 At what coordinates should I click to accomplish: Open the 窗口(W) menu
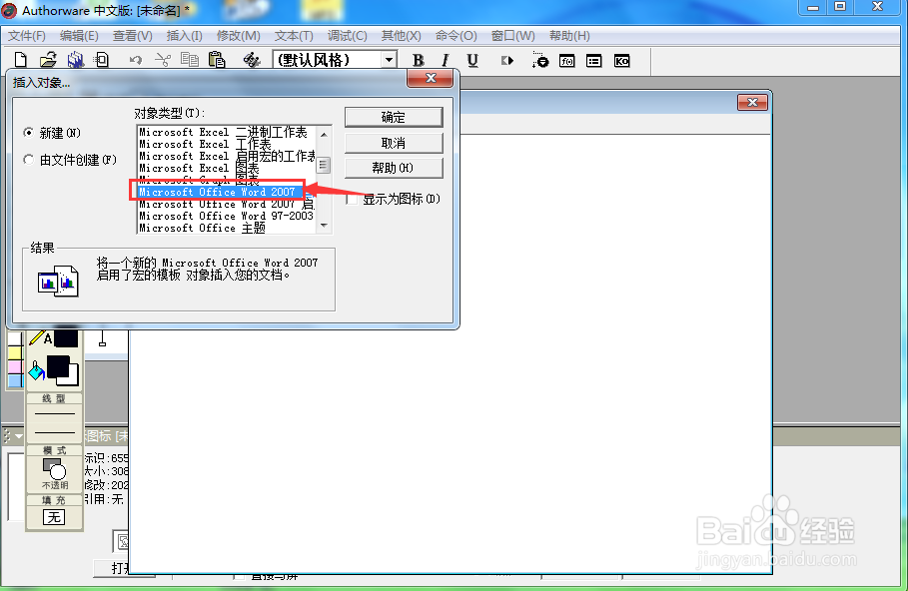(512, 36)
